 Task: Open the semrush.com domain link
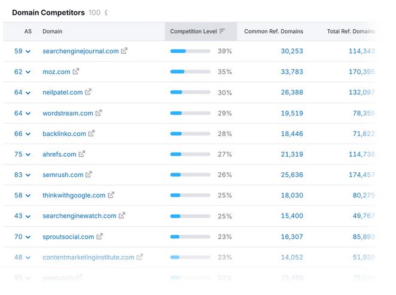[x=63, y=175]
